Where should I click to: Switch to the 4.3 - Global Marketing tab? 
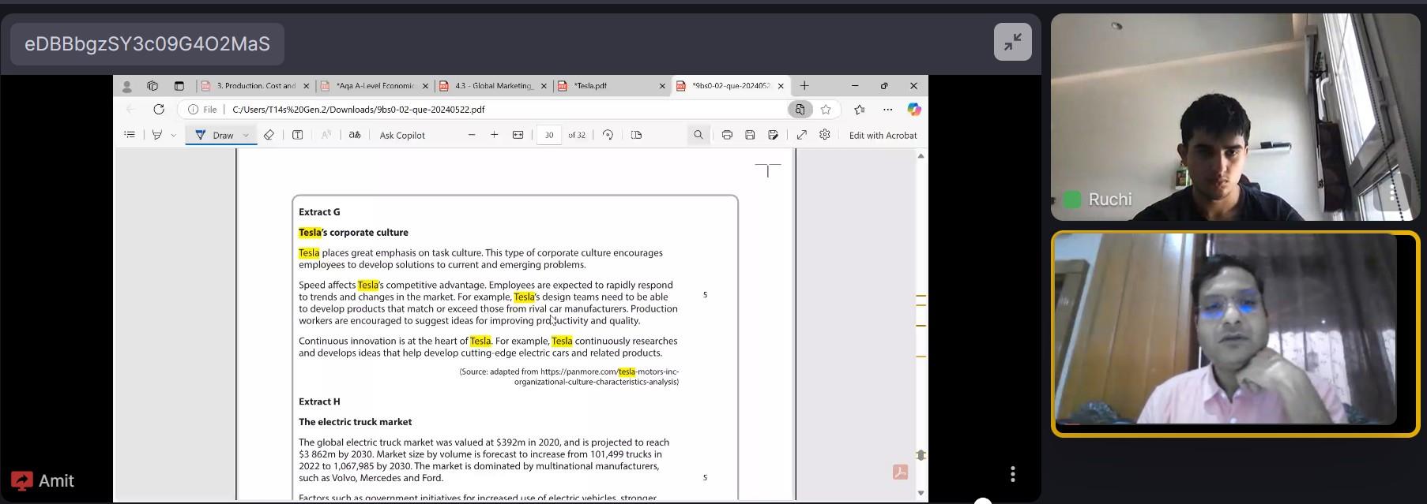(494, 86)
